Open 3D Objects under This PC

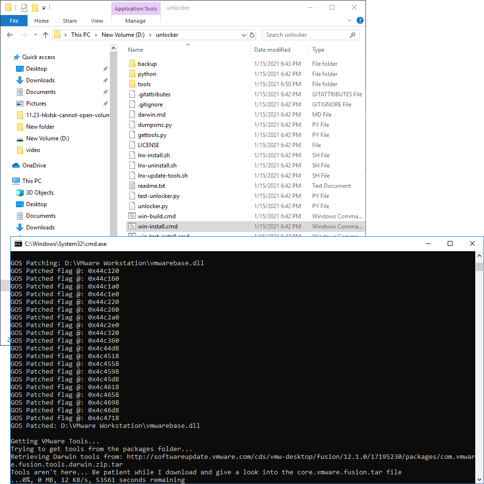40,193
